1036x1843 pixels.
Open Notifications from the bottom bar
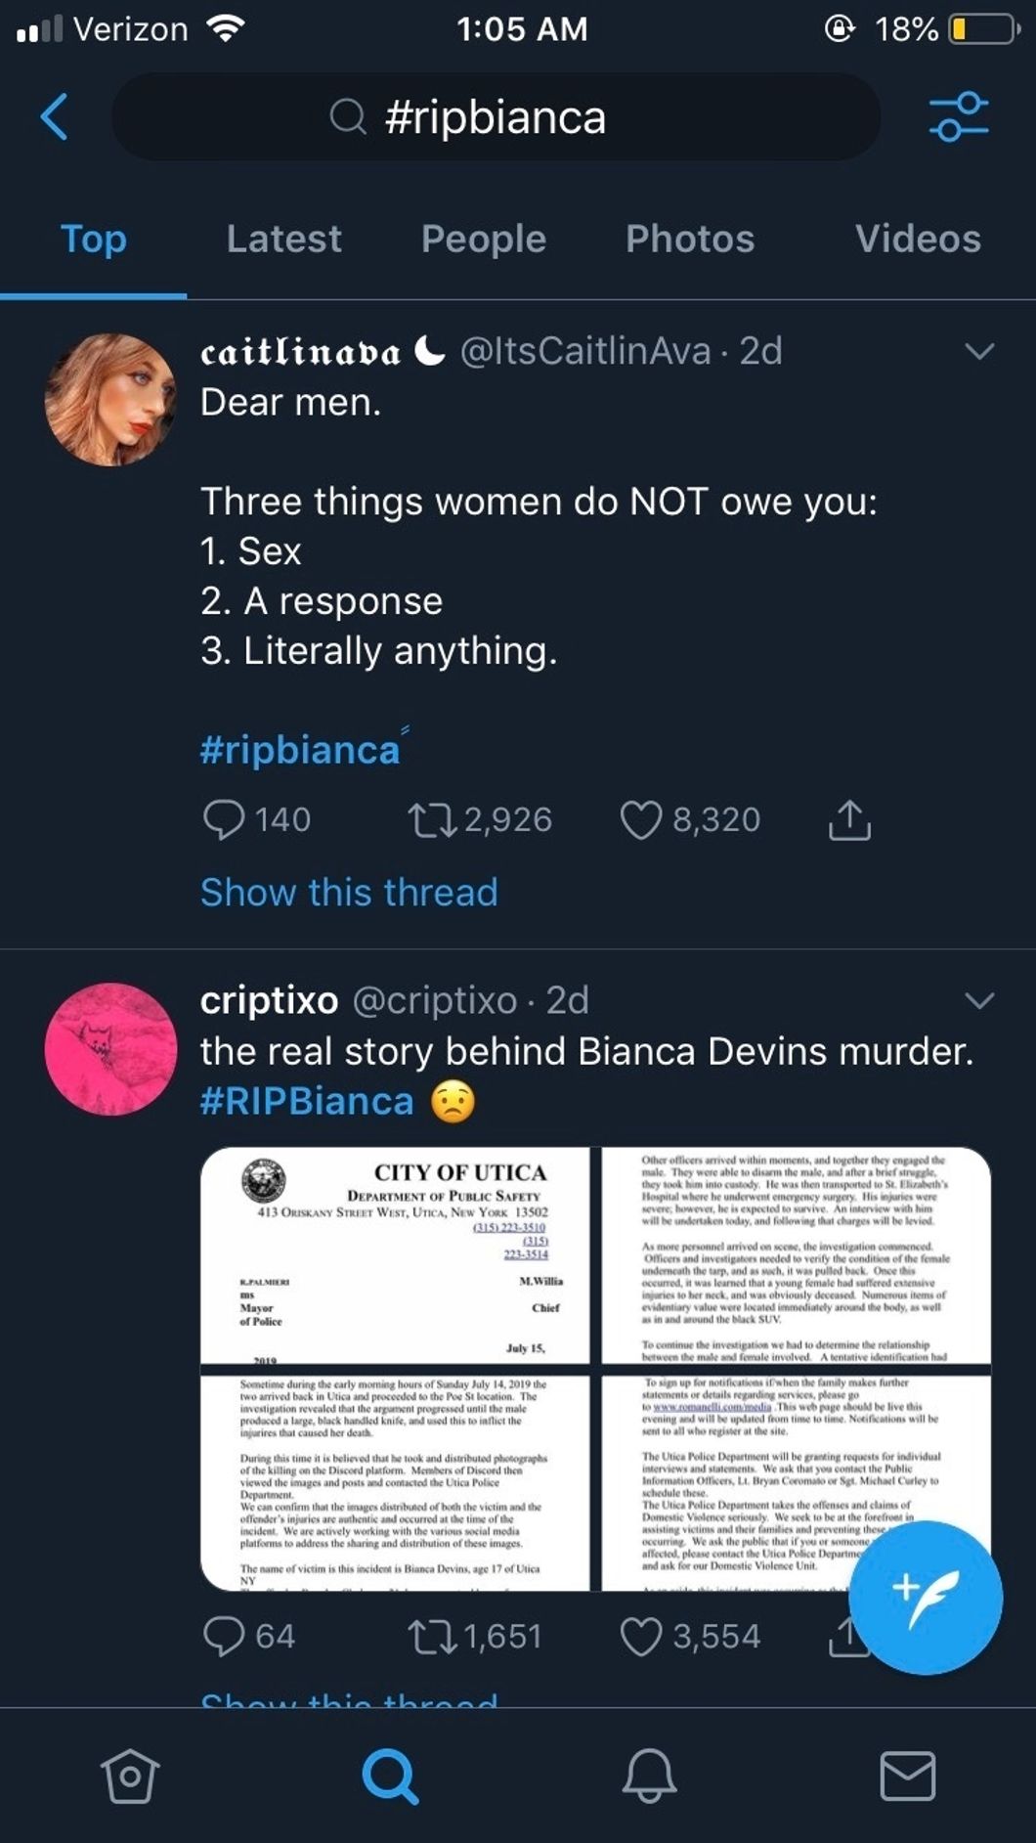click(647, 1779)
